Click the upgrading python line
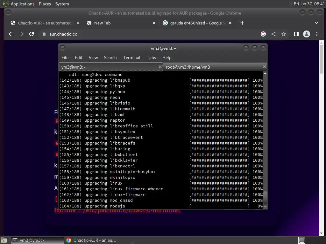This screenshot has width=326, height=244. [161, 92]
